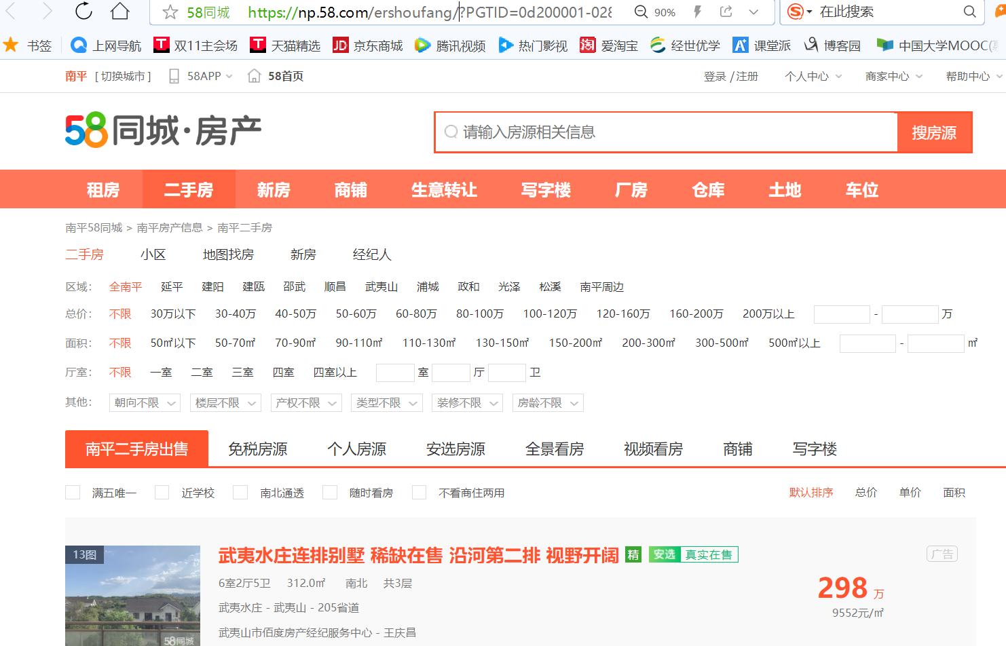Open the 生意转让 navigation tab
The height and width of the screenshot is (646, 1006).
tap(445, 189)
